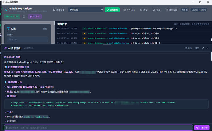Open help circle icon beside MCP
The width and height of the screenshot is (212, 131).
tap(24, 17)
